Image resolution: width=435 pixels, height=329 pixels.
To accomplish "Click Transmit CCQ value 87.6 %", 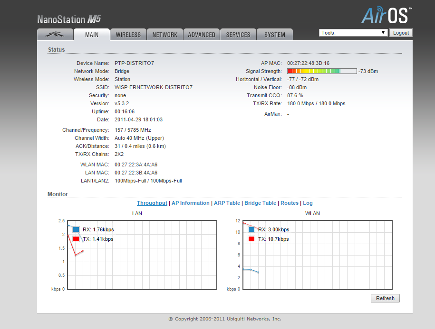I will [x=295, y=95].
